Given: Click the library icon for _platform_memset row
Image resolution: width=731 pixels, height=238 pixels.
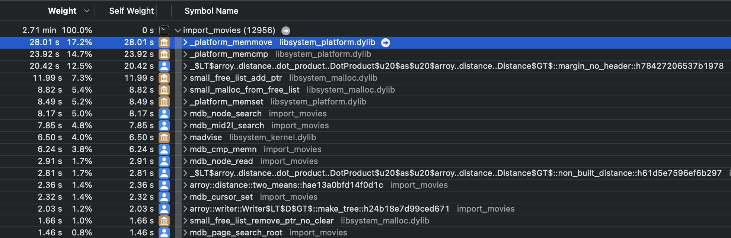Looking at the screenshot, I should point(164,102).
